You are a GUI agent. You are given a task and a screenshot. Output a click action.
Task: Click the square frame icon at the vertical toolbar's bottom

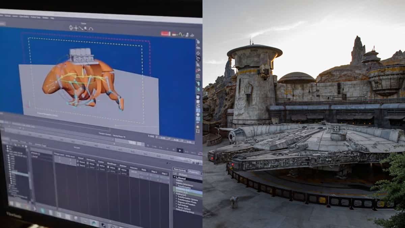[x=198, y=131]
